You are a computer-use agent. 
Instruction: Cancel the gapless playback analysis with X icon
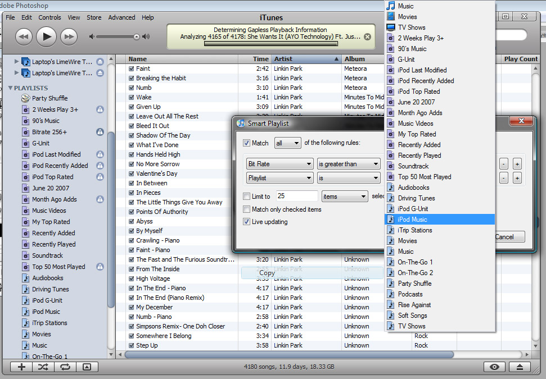[367, 36]
